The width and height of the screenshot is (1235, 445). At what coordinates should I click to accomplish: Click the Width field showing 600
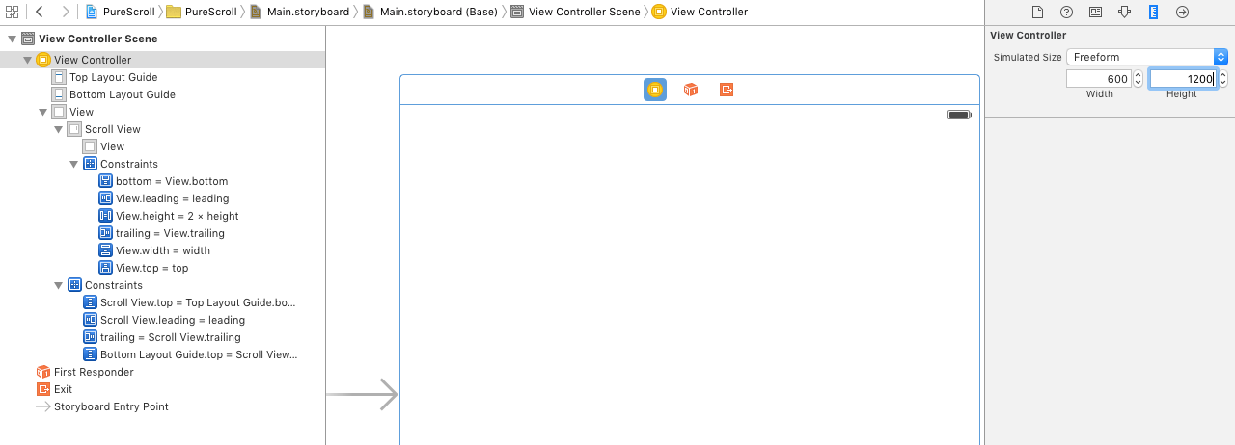(1099, 79)
